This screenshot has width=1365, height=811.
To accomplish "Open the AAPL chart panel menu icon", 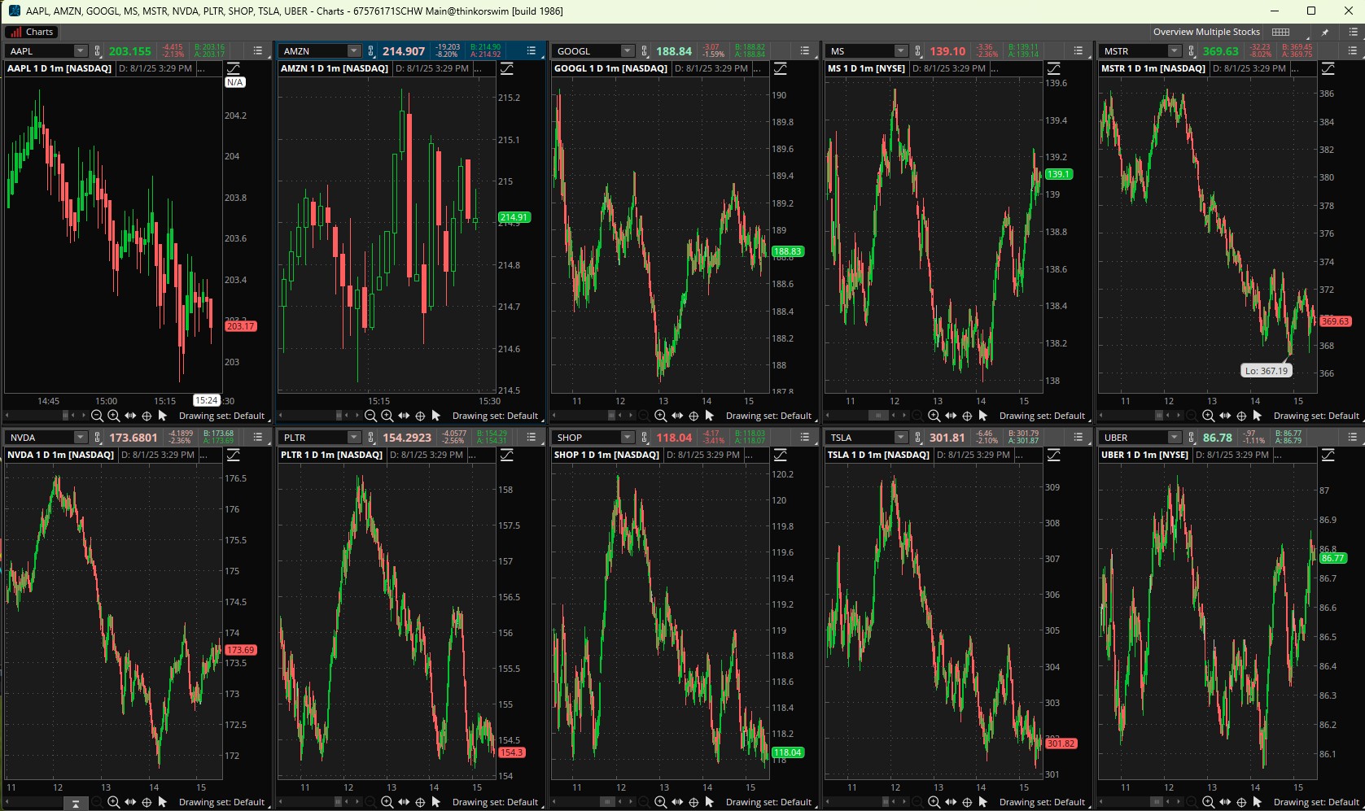I will (x=258, y=50).
